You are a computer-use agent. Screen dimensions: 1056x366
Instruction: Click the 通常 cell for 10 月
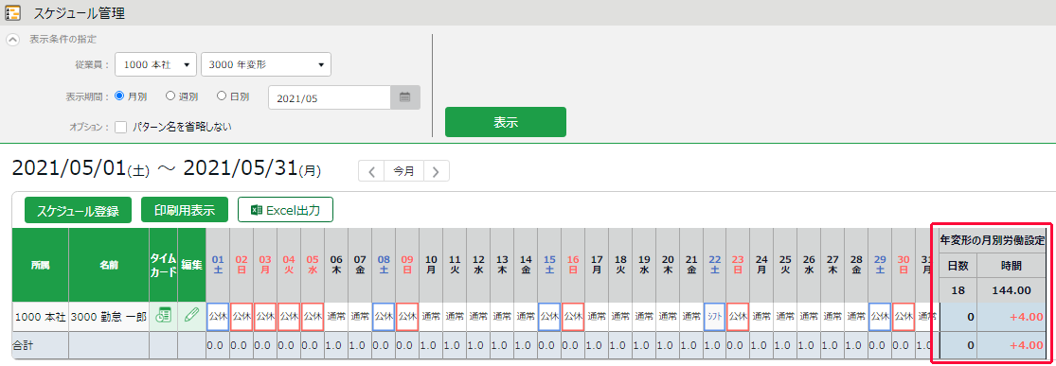coord(431,316)
